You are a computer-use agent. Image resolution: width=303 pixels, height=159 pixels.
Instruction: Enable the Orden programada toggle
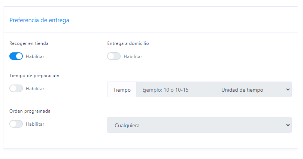click(16, 124)
